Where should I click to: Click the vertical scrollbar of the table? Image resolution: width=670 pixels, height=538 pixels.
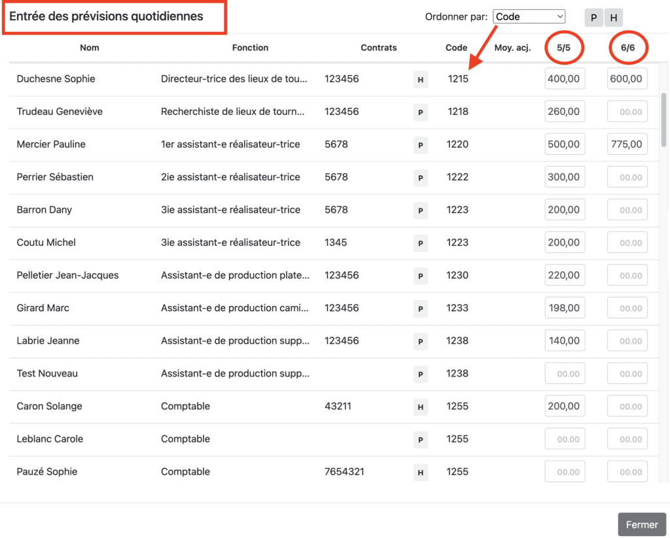(664, 119)
